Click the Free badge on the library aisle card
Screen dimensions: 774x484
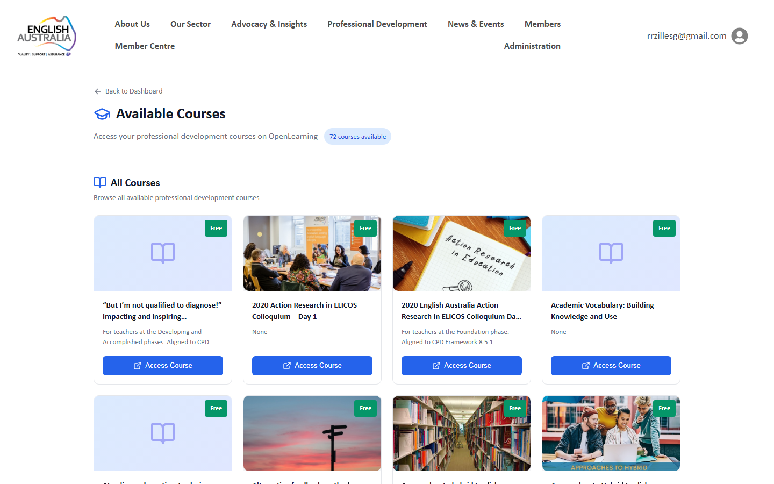click(x=515, y=409)
